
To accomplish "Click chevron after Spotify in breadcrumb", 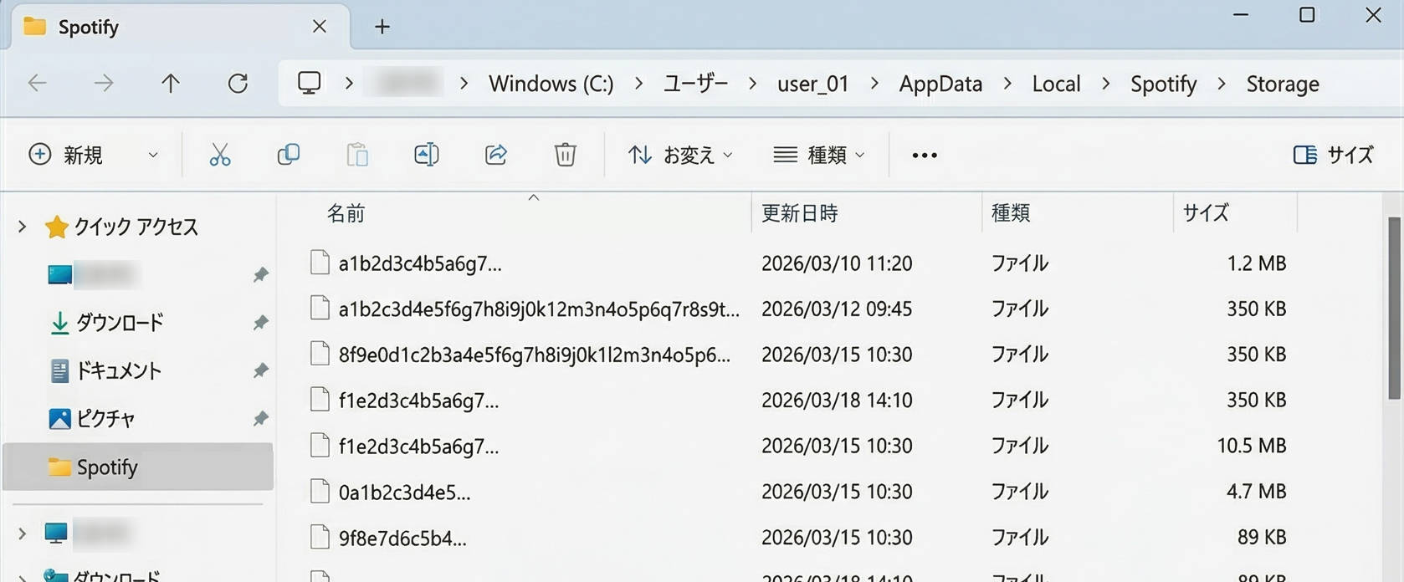I will pyautogui.click(x=1222, y=84).
